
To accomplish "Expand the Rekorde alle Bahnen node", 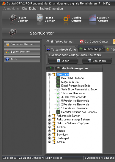I will (x=50, y=116).
